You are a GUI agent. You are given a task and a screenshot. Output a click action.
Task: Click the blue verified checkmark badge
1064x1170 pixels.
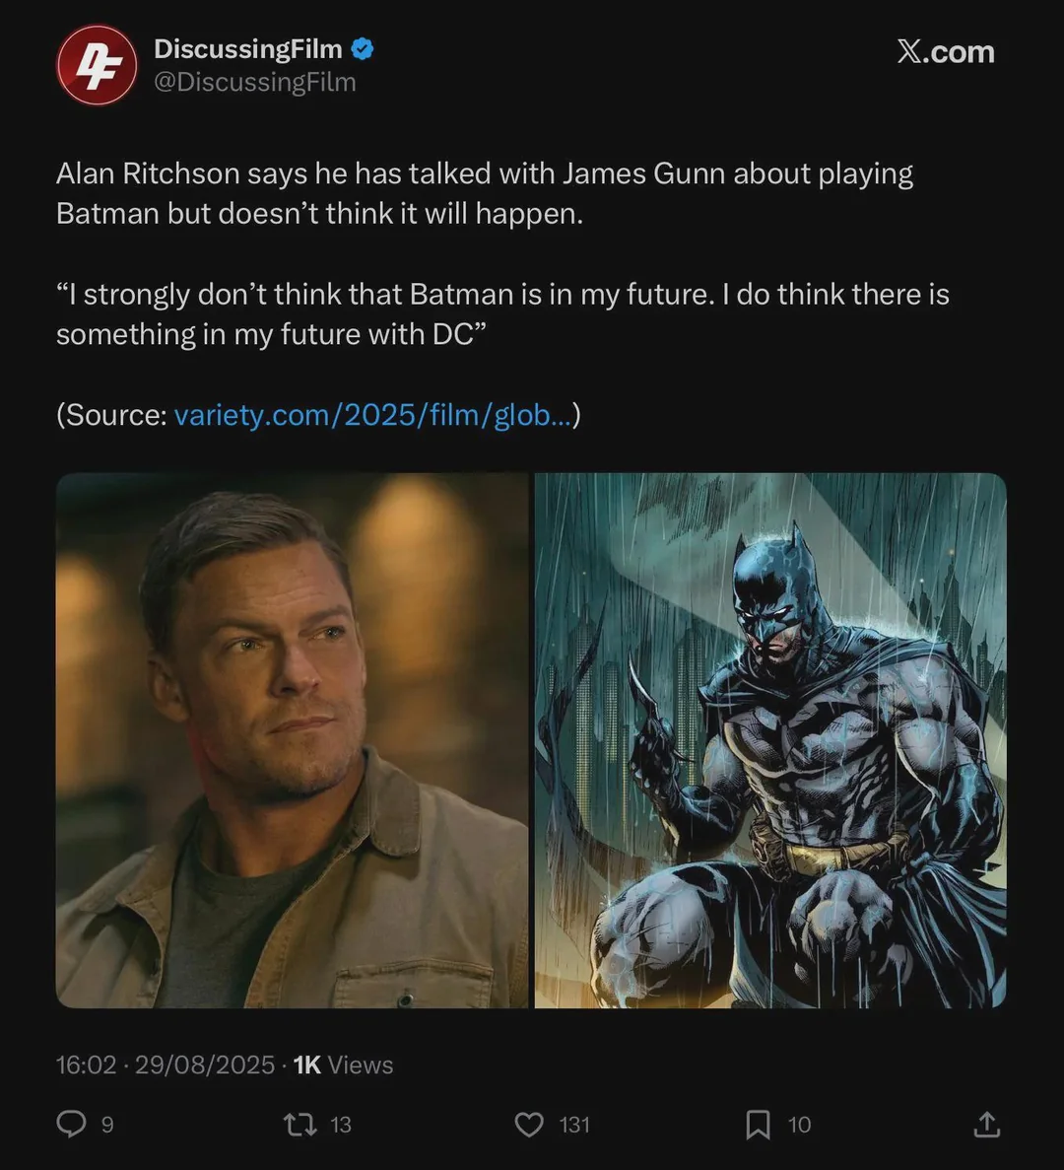coord(363,48)
